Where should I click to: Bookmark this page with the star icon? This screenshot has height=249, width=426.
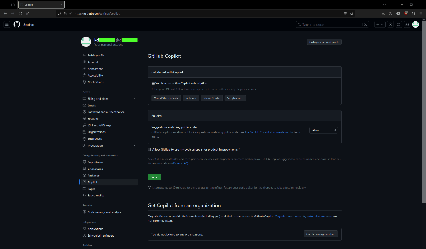[352, 13]
